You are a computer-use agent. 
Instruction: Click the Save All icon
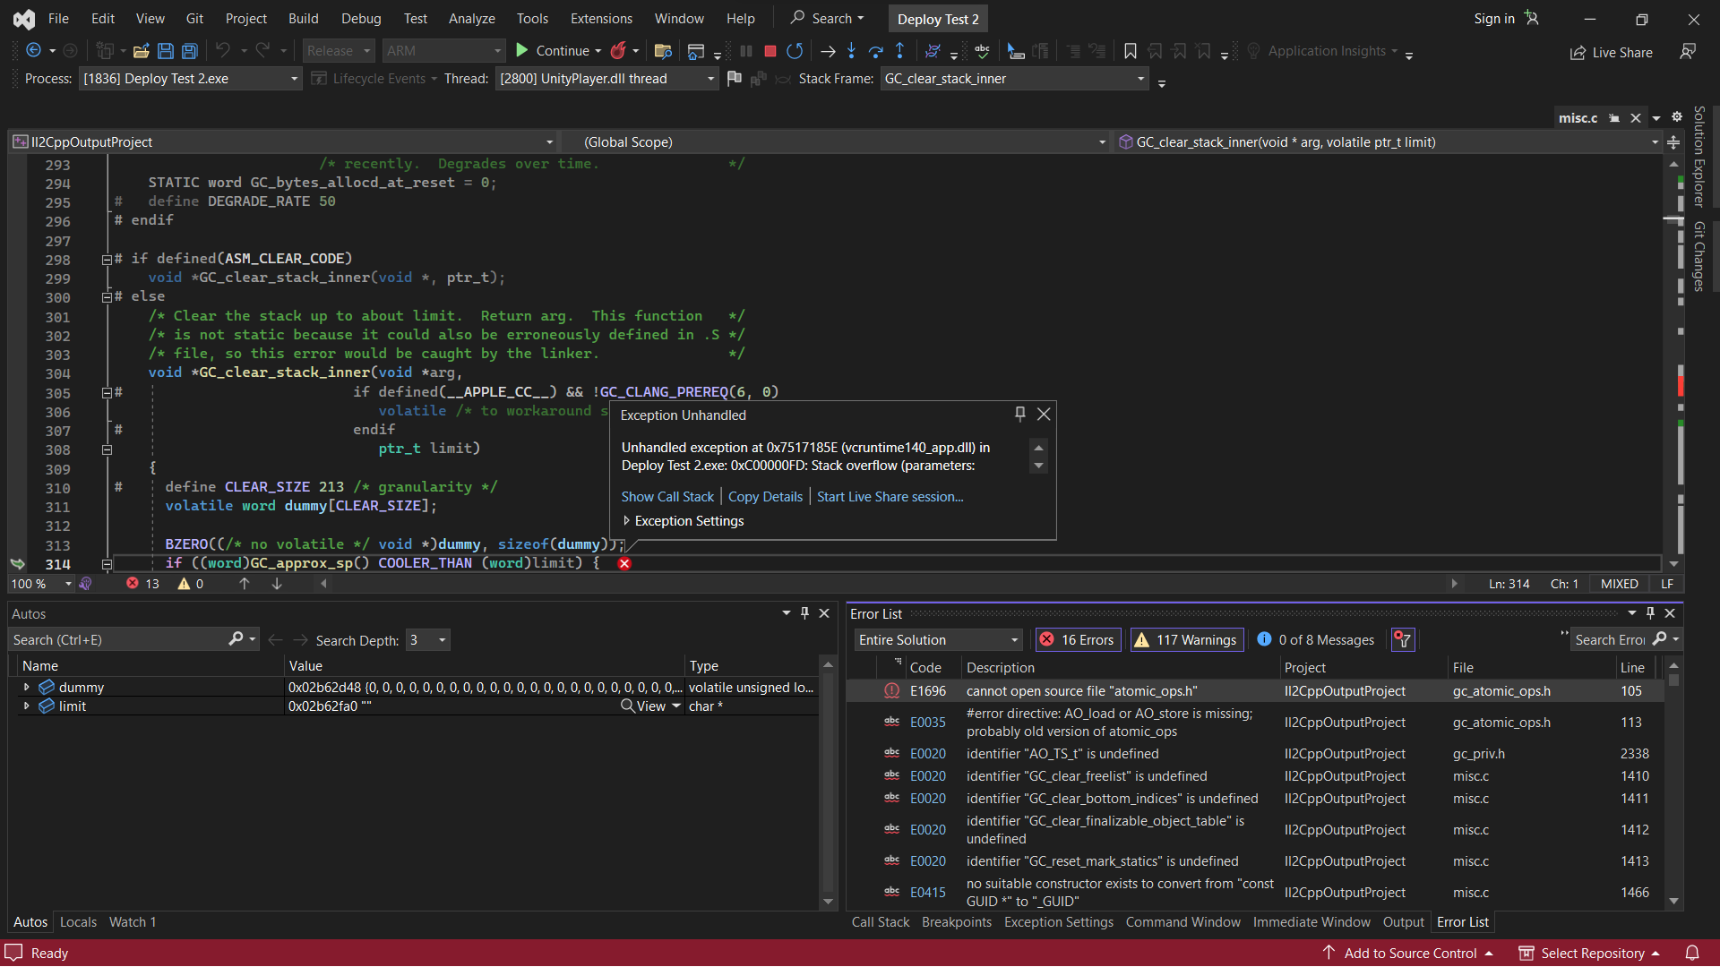click(190, 51)
